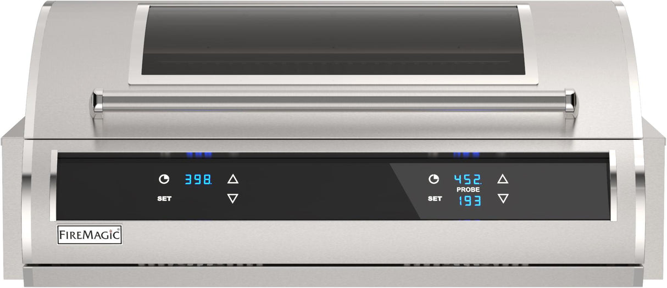Screen dimensions: 667x288
Task: Raise left zone temperature with up triangle
Action: 233,179
